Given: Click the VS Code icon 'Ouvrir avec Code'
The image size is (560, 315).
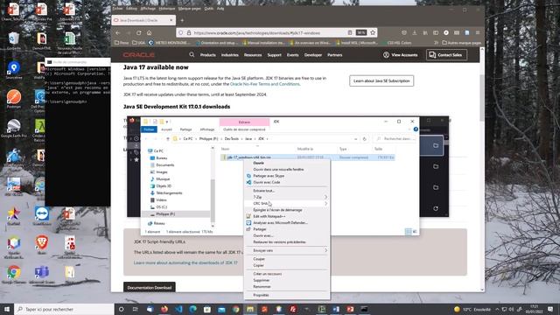Looking at the screenshot, I should 248,182.
